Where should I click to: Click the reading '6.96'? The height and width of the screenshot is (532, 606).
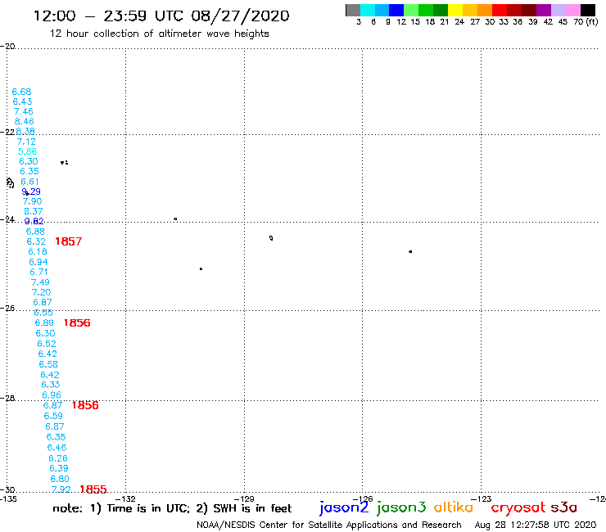click(x=52, y=394)
